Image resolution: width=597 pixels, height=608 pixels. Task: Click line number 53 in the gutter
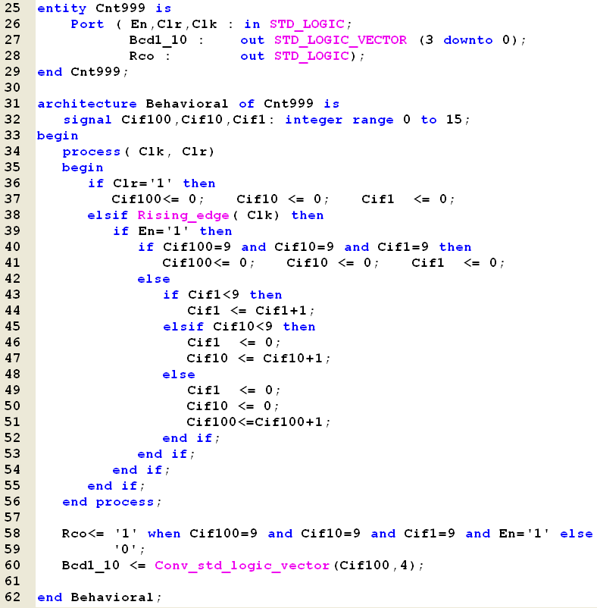coord(12,453)
